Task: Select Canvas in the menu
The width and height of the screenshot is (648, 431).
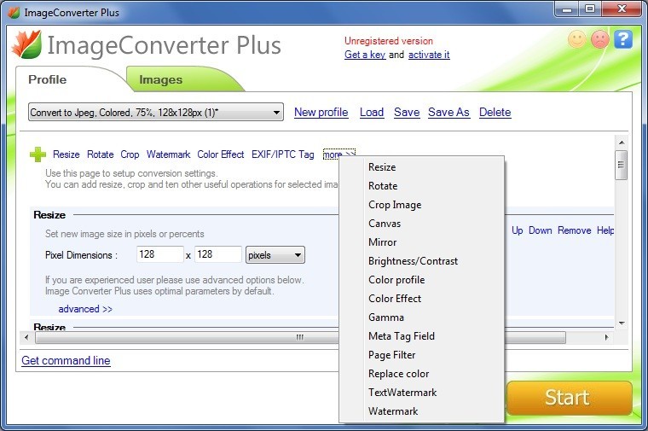Action: coord(421,224)
